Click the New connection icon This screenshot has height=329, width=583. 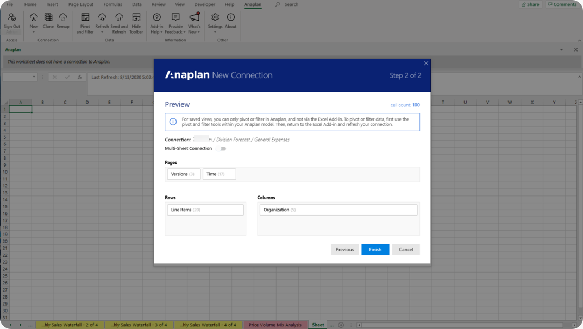coord(34,17)
